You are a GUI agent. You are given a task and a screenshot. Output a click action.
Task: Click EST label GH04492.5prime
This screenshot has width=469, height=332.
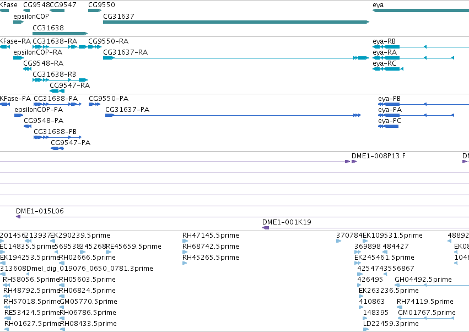coord(423,279)
